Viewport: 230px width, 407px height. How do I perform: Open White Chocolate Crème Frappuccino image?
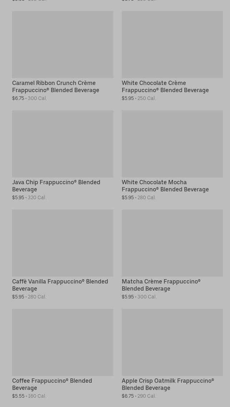tap(172, 44)
